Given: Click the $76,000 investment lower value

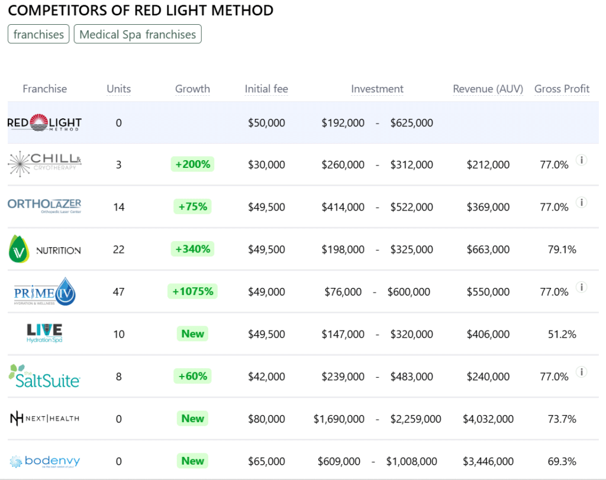Looking at the screenshot, I should pos(343,292).
